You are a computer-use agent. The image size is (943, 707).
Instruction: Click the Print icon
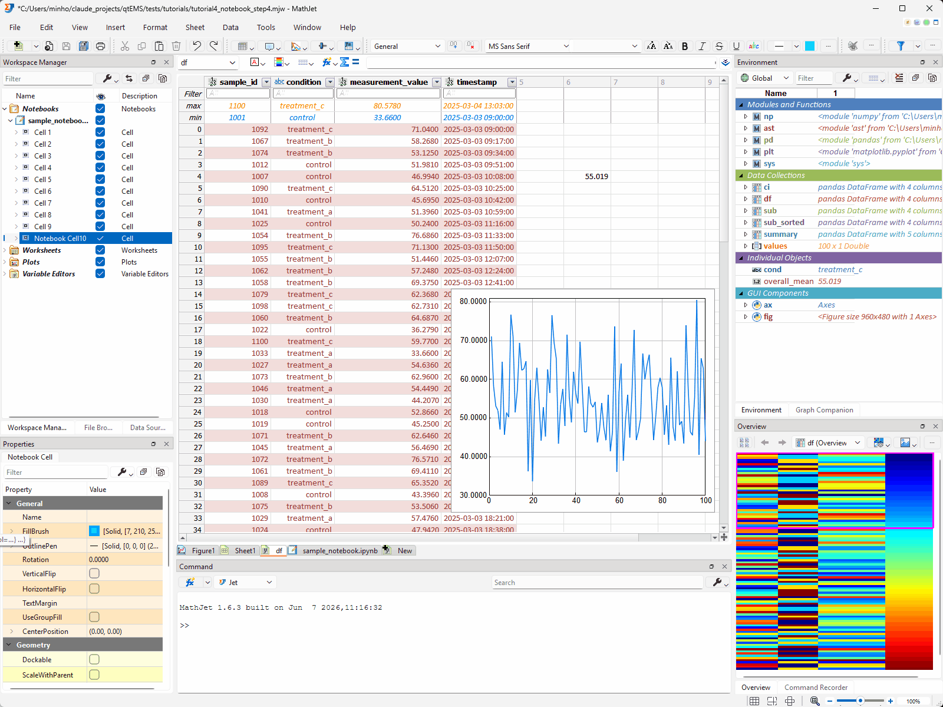point(101,46)
